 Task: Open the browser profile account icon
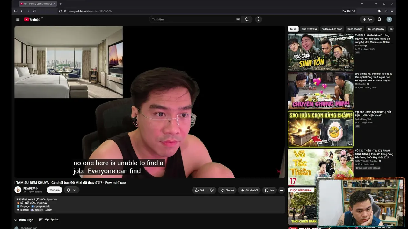tap(380, 11)
